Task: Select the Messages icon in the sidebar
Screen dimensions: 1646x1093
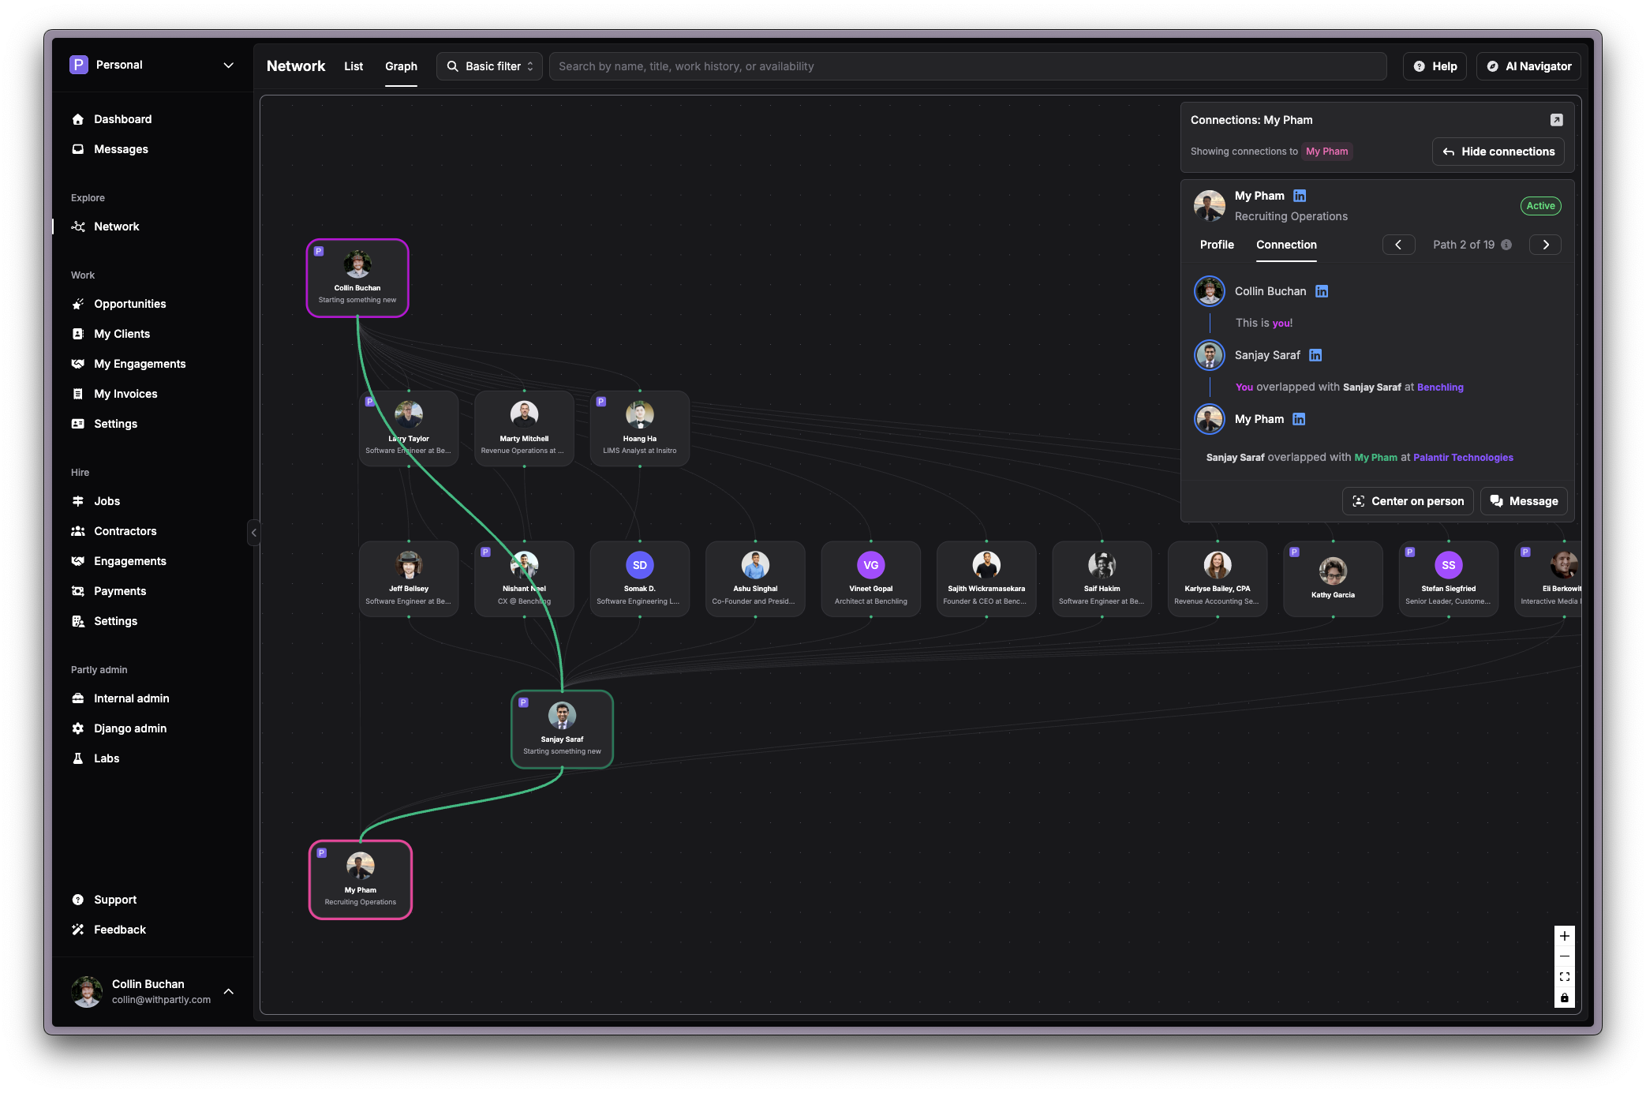Action: [x=78, y=149]
